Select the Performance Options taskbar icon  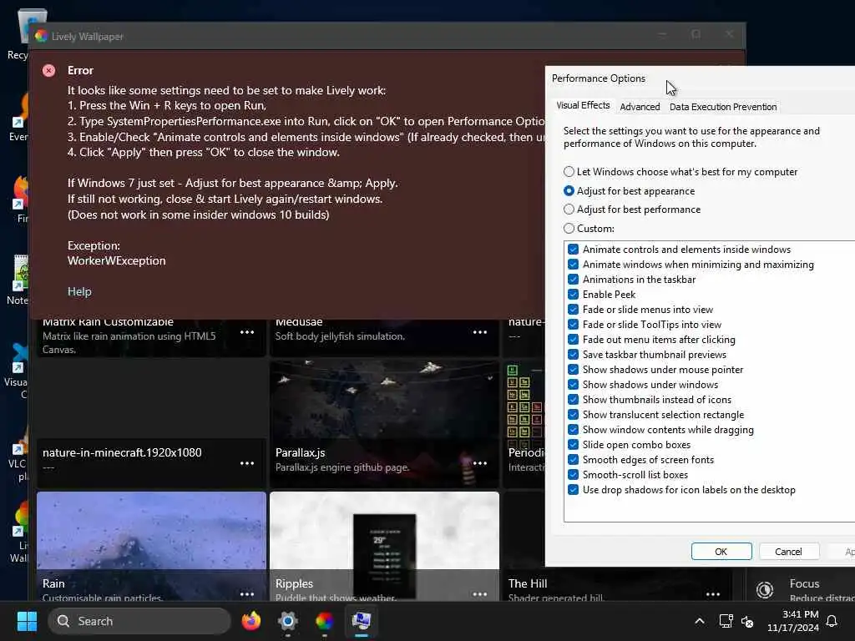(361, 621)
